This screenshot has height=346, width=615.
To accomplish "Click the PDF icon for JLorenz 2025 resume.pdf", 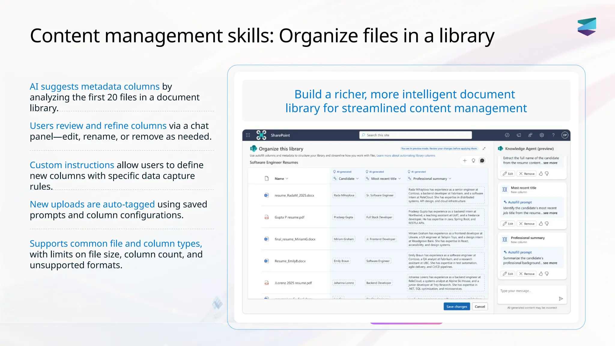I will tap(266, 283).
